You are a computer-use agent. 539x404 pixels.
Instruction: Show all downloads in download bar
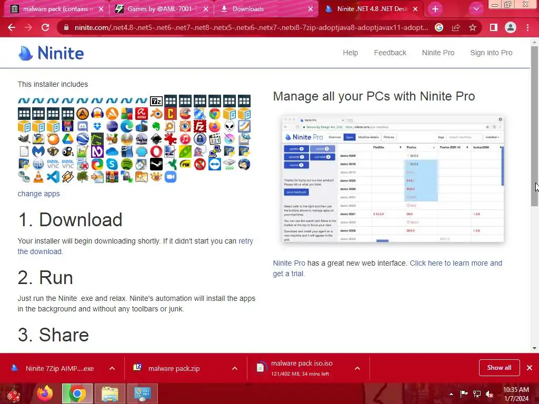pyautogui.click(x=499, y=368)
